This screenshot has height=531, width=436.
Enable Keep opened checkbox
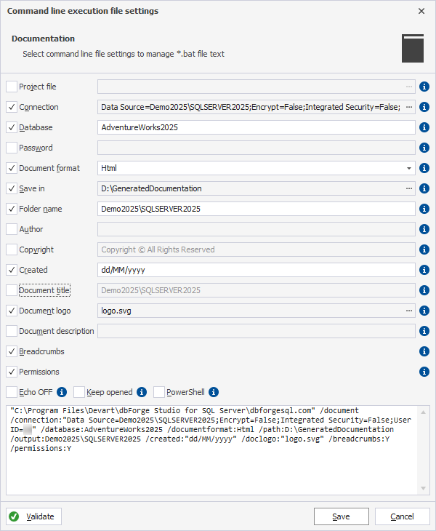pyautogui.click(x=79, y=392)
